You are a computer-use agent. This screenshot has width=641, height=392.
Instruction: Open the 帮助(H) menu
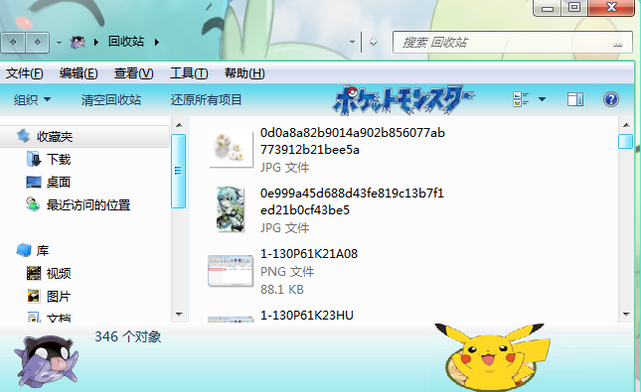point(244,73)
